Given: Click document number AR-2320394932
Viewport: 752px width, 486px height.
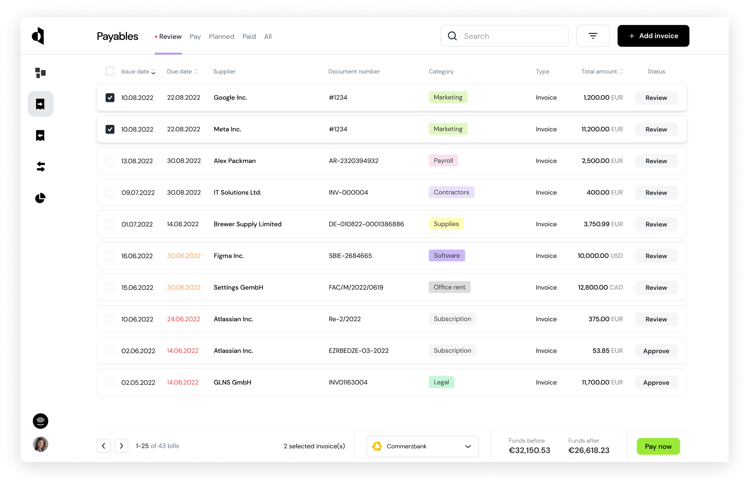Looking at the screenshot, I should (x=353, y=161).
